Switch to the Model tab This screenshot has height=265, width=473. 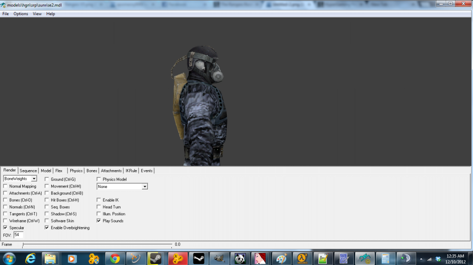(46, 171)
